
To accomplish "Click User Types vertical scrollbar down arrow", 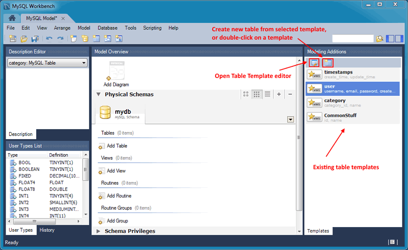I will click(86, 215).
